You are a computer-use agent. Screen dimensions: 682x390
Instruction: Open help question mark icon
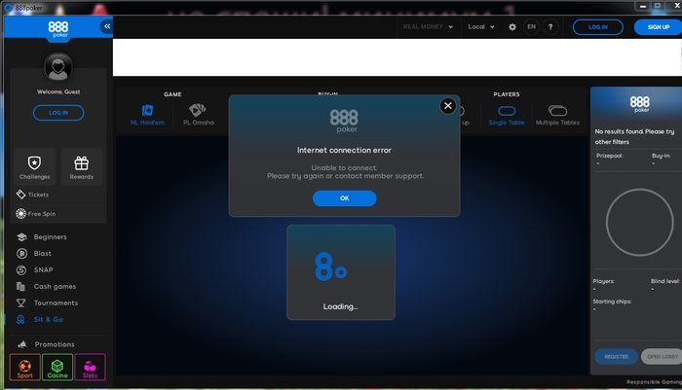(550, 27)
